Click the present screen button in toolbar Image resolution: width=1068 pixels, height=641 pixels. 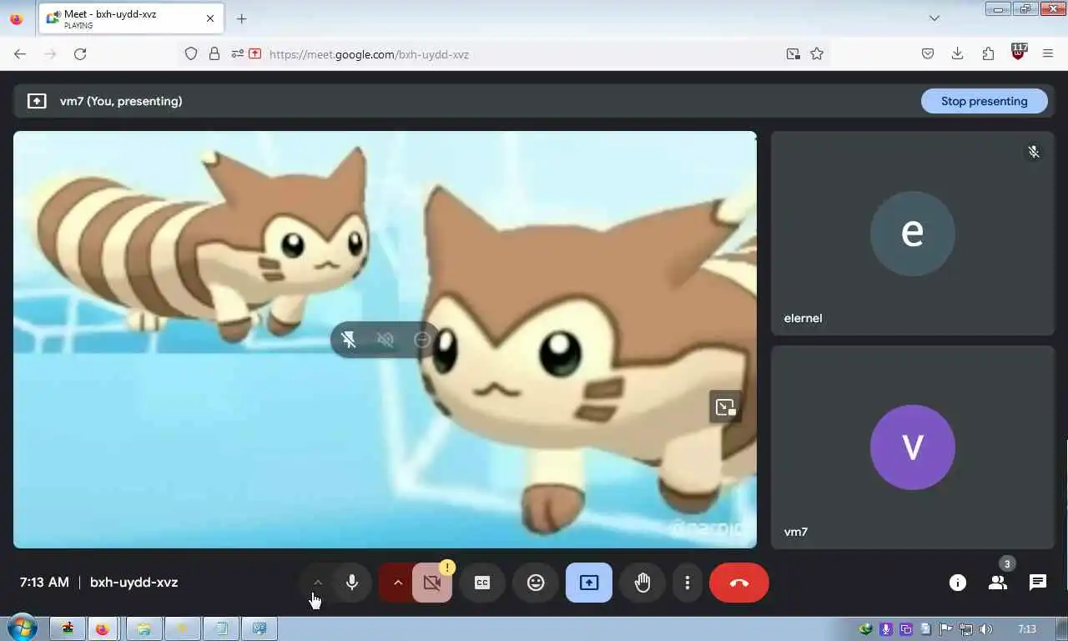click(x=589, y=583)
